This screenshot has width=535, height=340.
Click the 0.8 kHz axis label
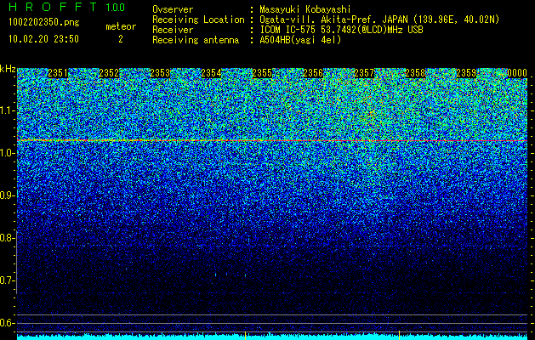click(x=8, y=238)
